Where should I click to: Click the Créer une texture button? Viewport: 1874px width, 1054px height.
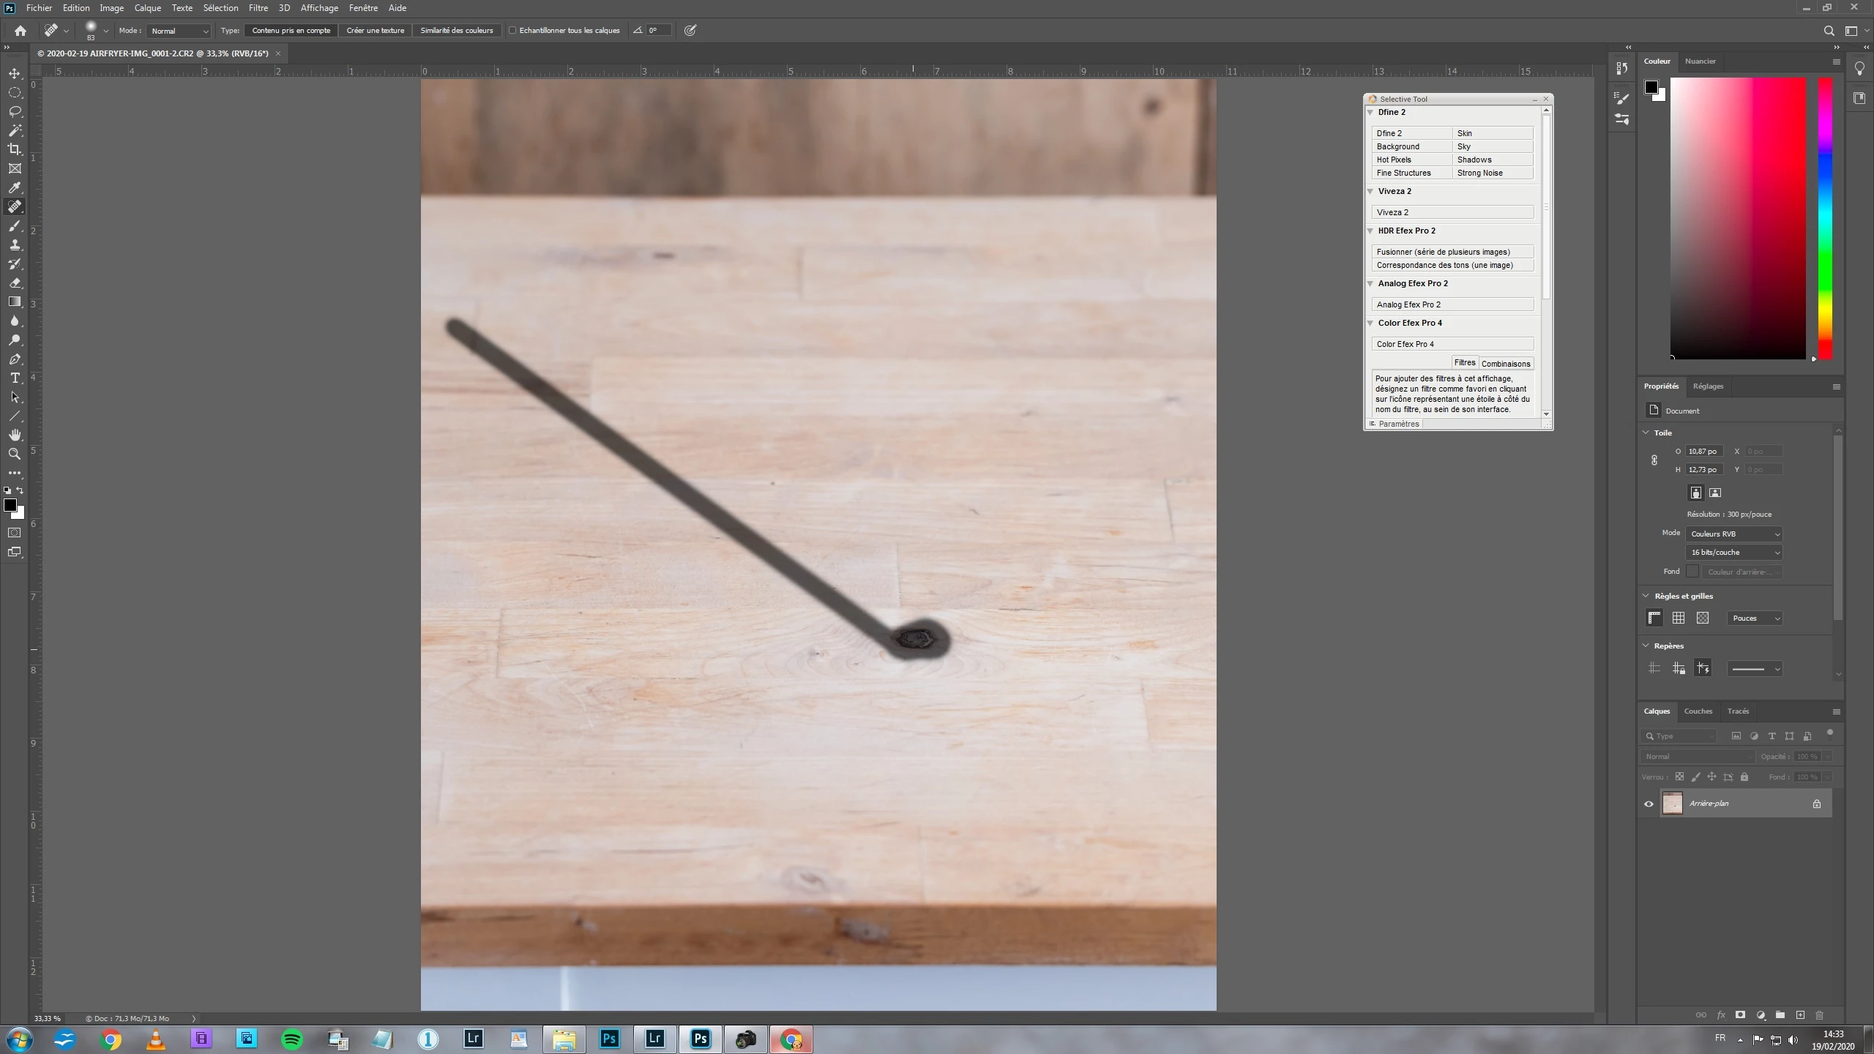(x=376, y=31)
